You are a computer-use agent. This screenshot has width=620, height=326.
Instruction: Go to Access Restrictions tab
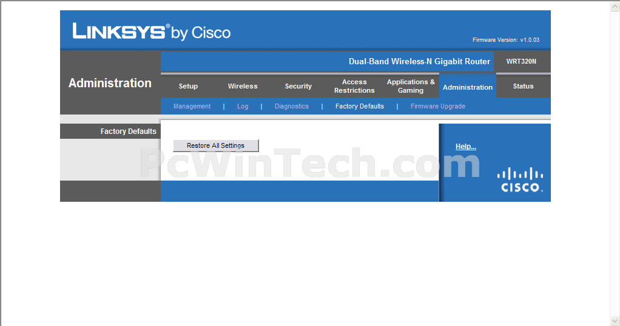(354, 86)
